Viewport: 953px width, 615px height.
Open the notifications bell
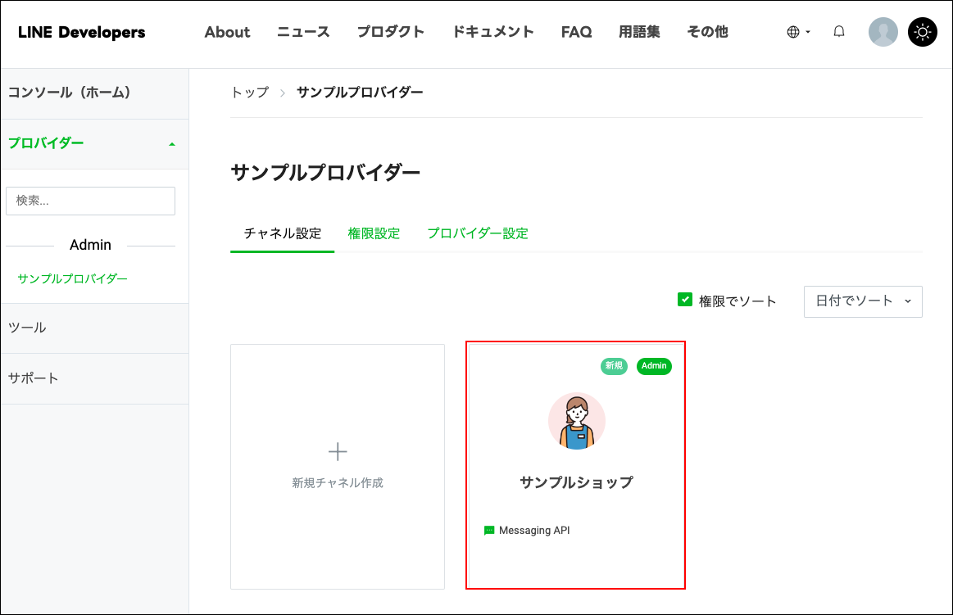(839, 32)
